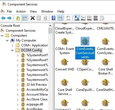Select the COM+ Event System icon
The height and width of the screenshot is (110, 115).
point(65,42)
